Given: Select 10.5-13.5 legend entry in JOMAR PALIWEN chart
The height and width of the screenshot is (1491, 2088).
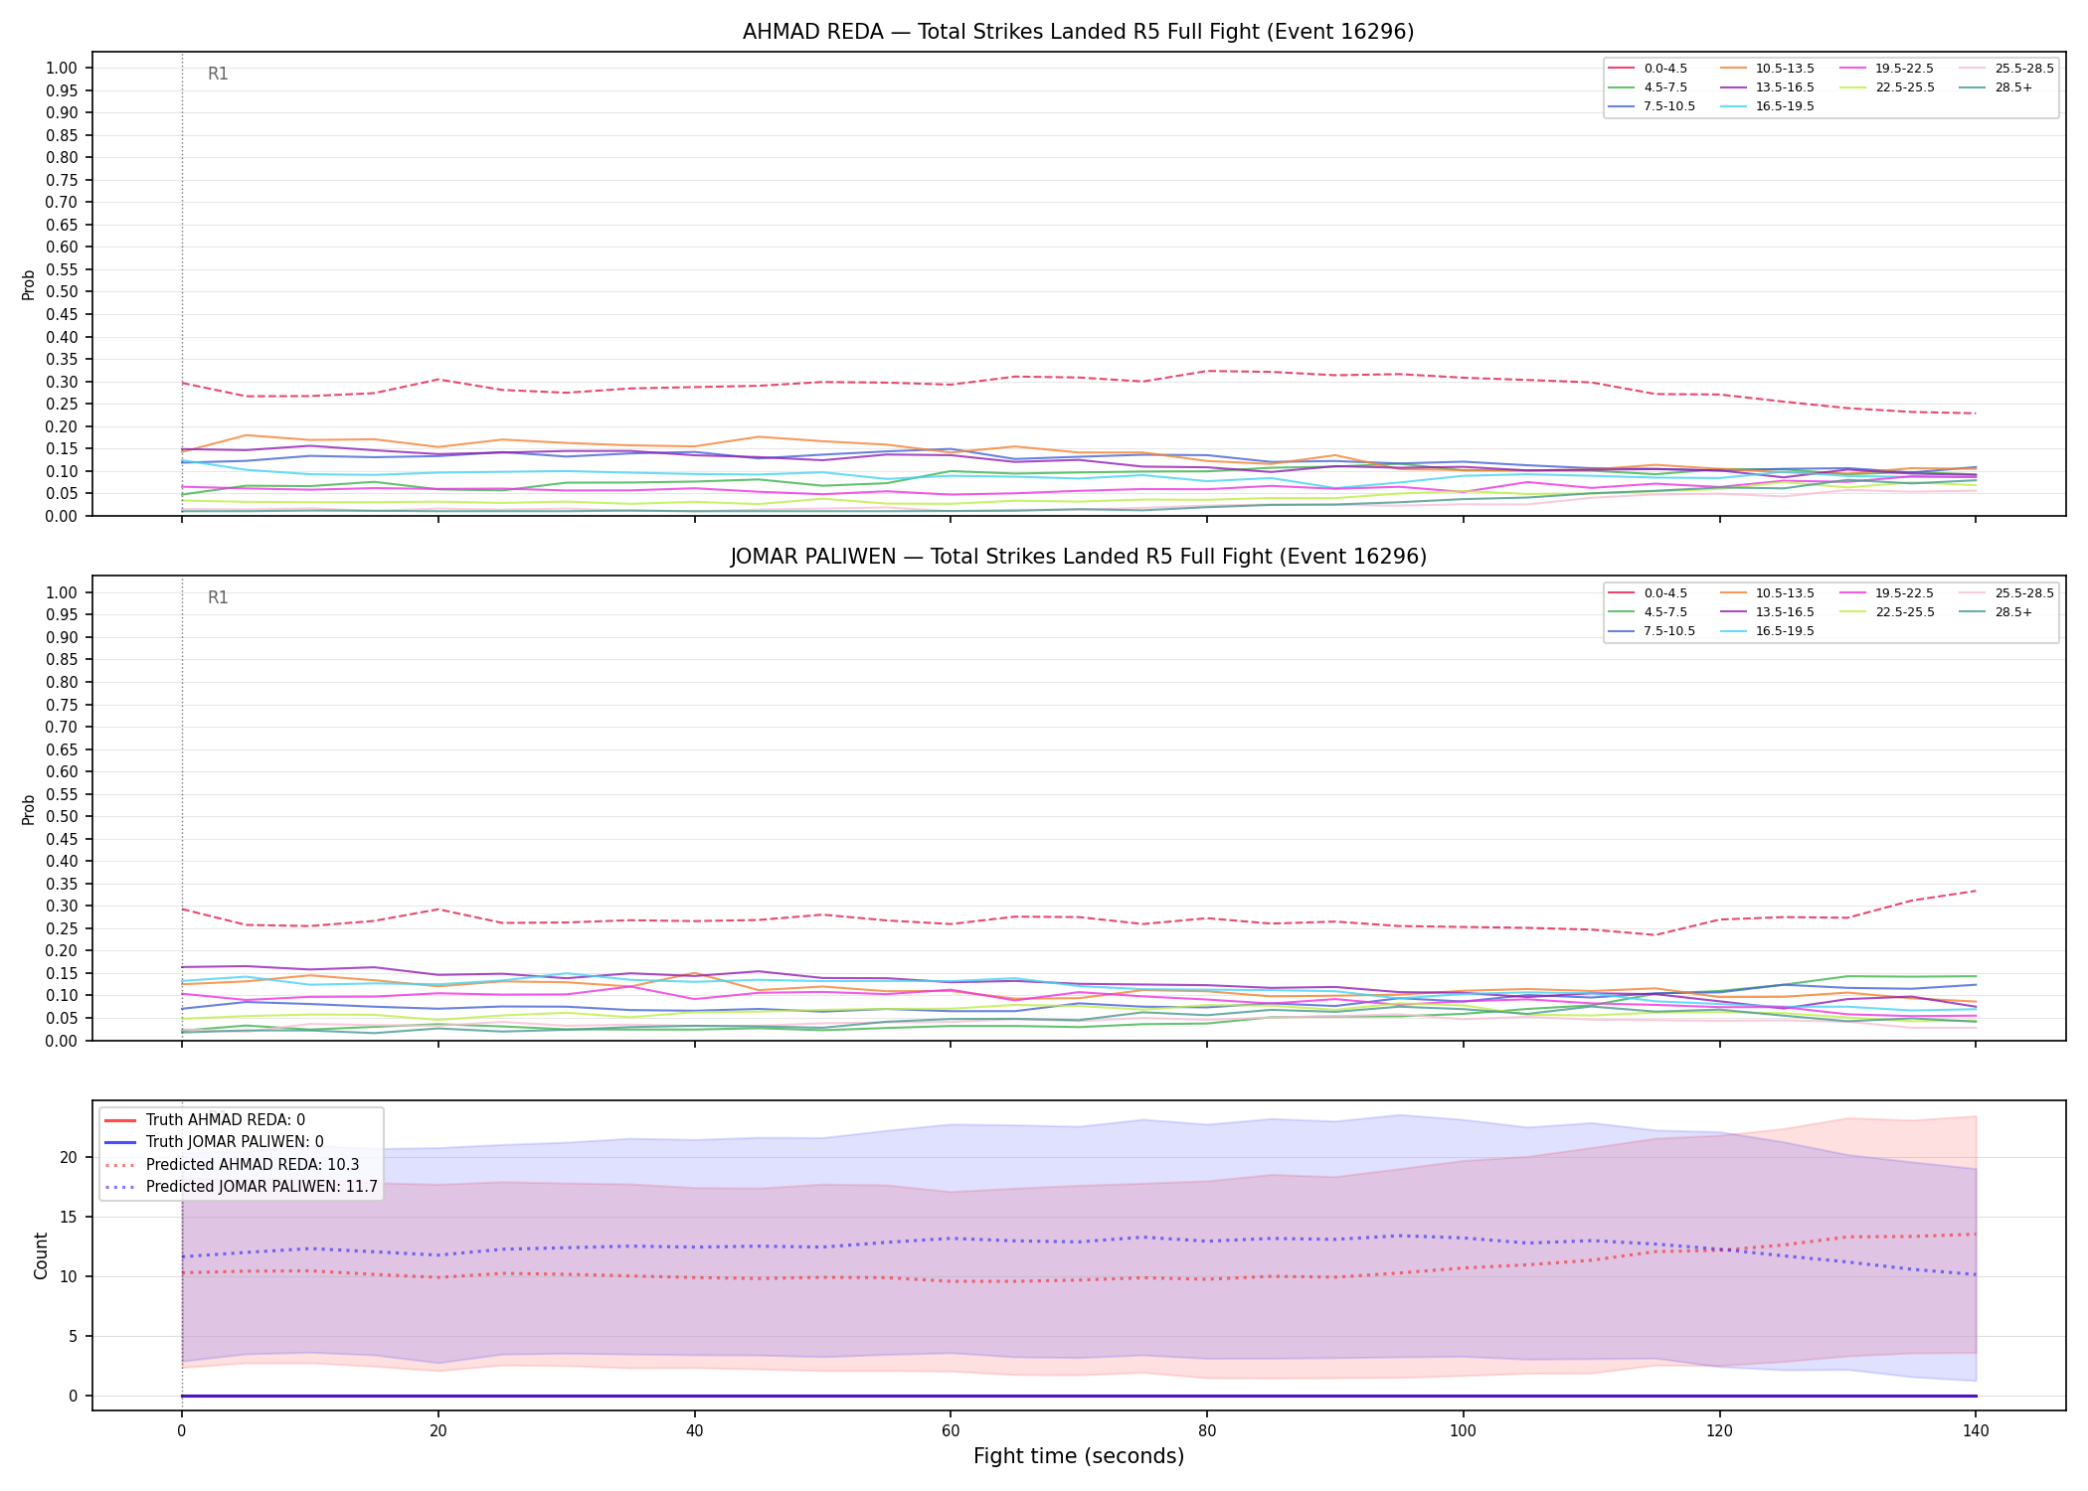Looking at the screenshot, I should pyautogui.click(x=1767, y=593).
